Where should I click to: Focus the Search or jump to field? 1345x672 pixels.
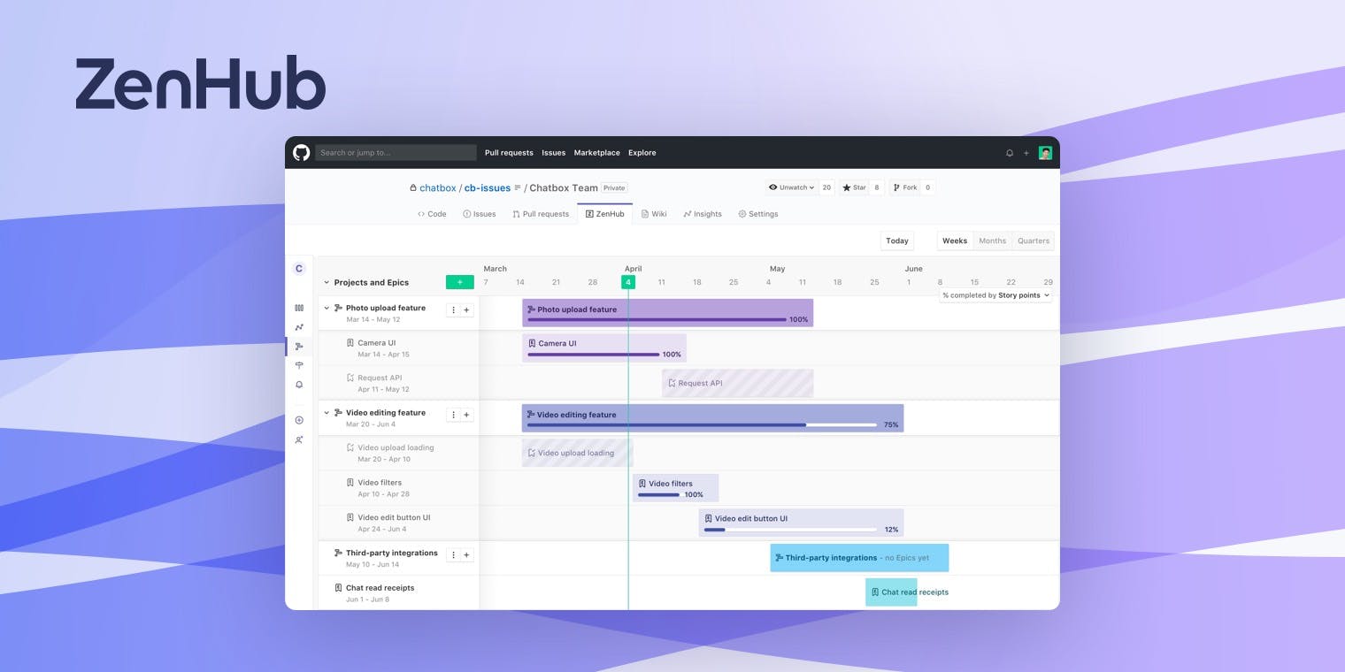[x=396, y=153]
